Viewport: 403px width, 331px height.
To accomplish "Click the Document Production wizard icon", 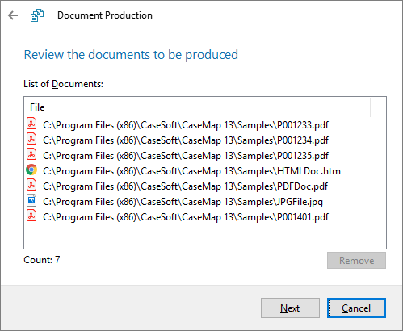I will click(37, 15).
